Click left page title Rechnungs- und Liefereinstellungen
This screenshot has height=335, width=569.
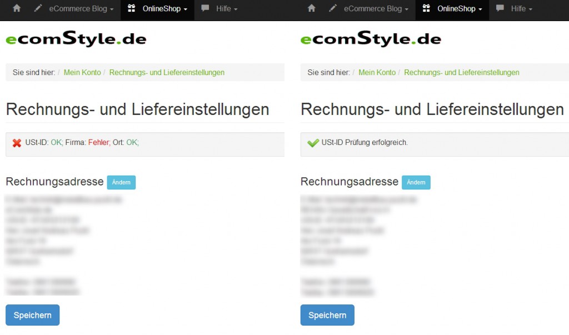138,109
